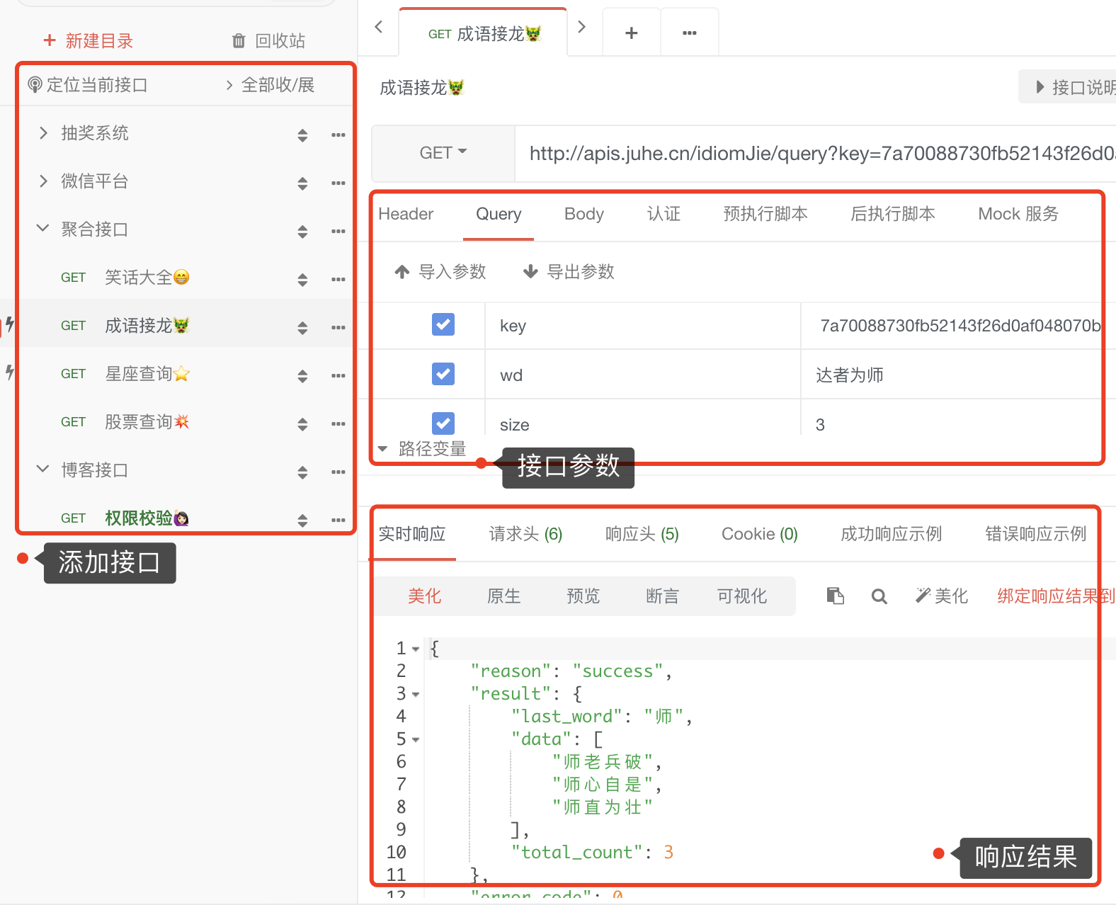The width and height of the screenshot is (1116, 905).
Task: Open more options for 成语接龙 in sidebar
Action: click(338, 327)
